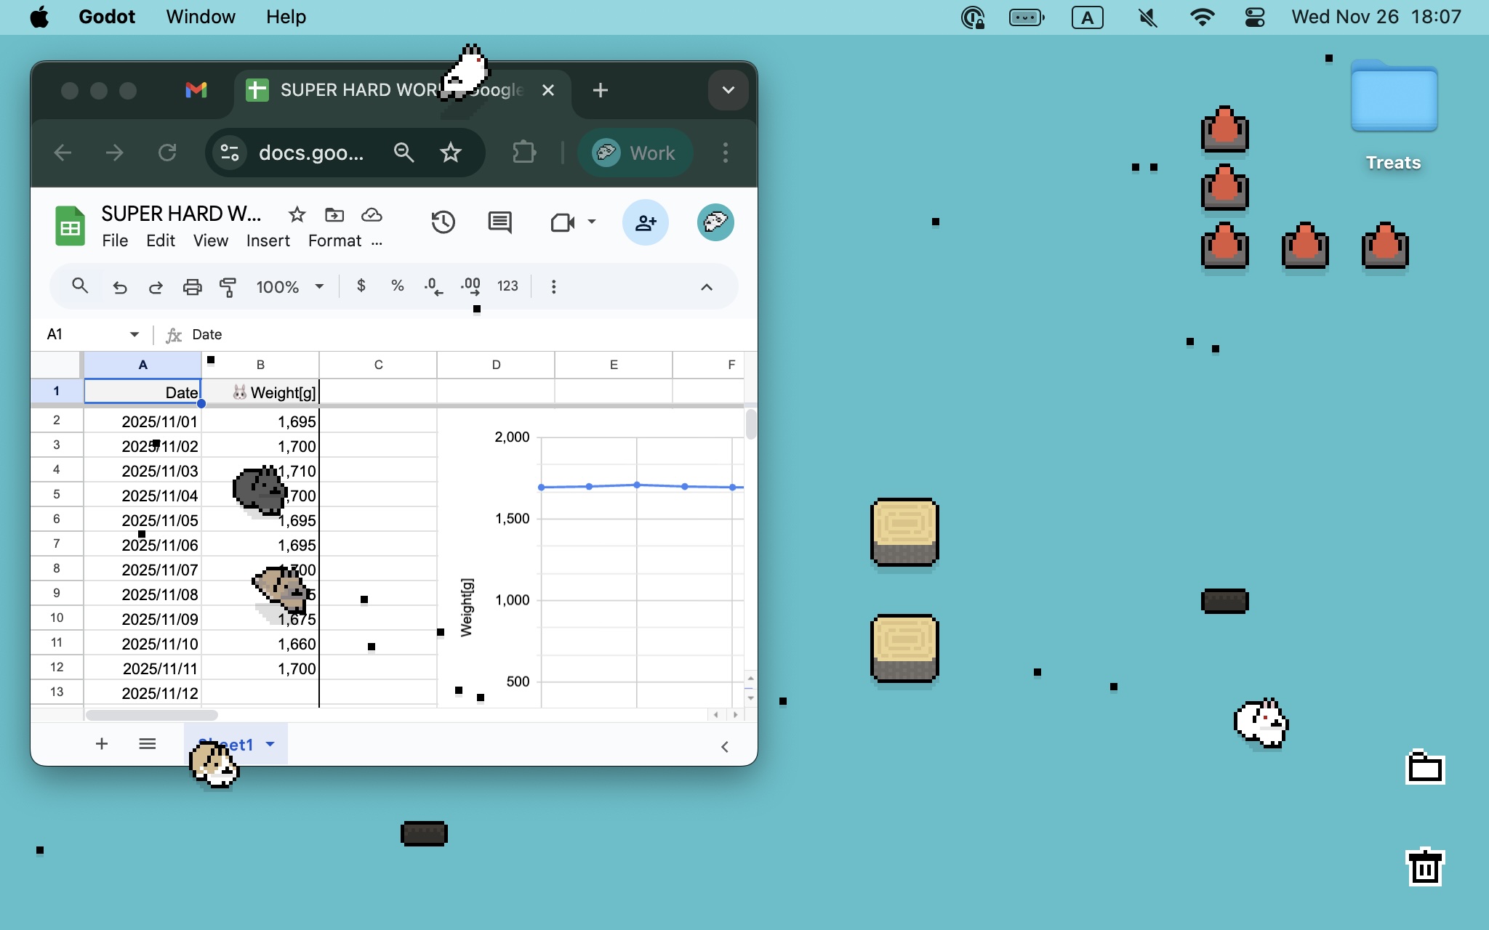Toggle the muted sound icon in menu bar
This screenshot has width=1489, height=930.
1147,17
